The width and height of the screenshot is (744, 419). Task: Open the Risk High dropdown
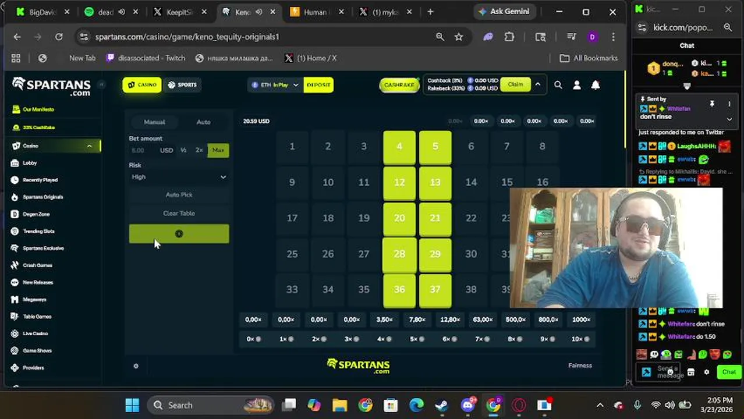(x=179, y=177)
